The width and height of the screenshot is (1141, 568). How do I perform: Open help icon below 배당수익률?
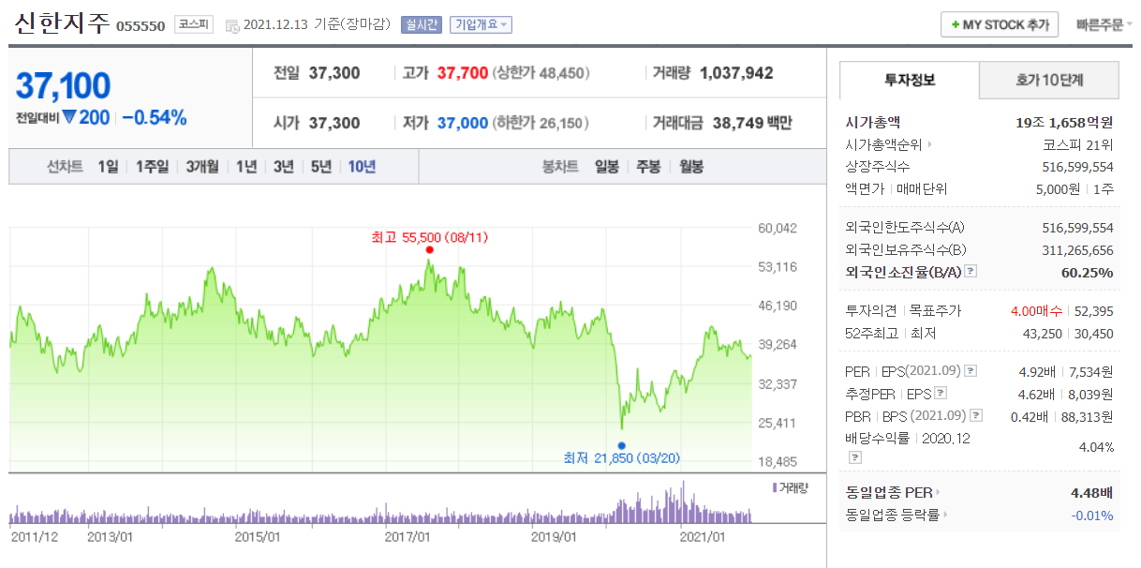(x=854, y=457)
